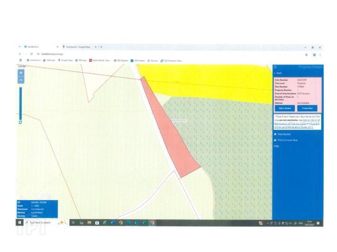This screenshot has width=337, height=252.
Task: Click the printer icon beside Print Current View
Action: (275, 140)
